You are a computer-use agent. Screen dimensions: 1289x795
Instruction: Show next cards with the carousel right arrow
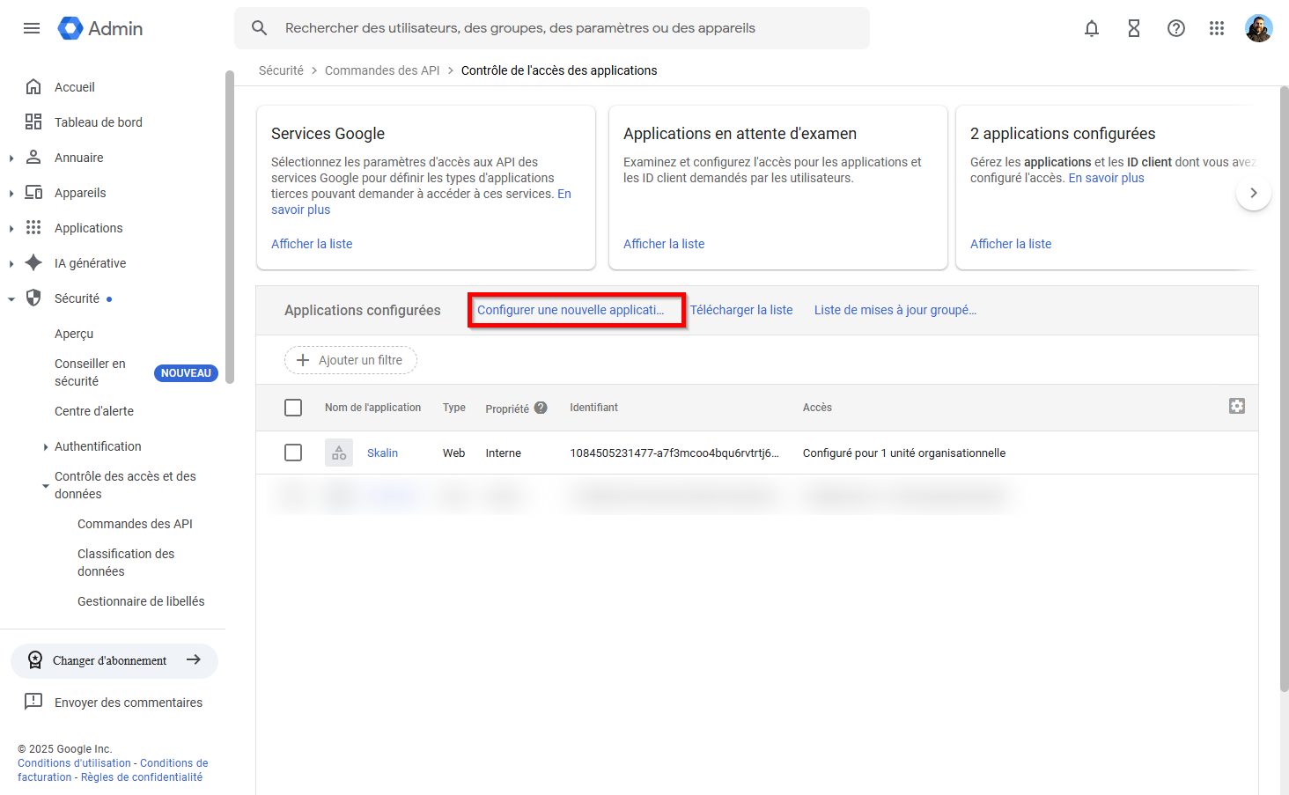point(1254,192)
